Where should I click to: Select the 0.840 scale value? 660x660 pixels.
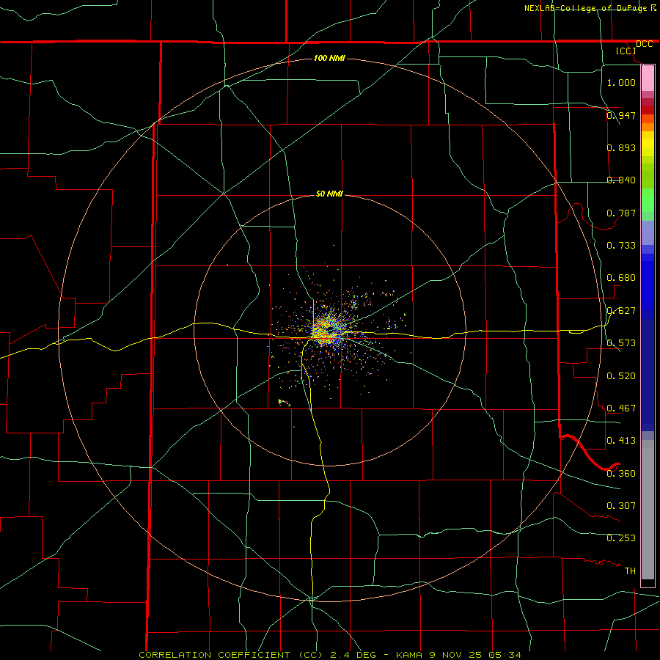click(621, 180)
